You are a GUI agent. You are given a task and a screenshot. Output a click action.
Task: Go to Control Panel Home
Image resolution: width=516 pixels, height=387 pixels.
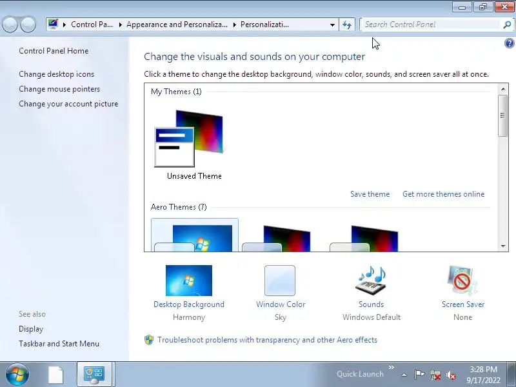(x=54, y=51)
